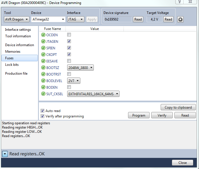Screen dimensions: 199x169
Task: Go to Memories page
Action: (x=13, y=52)
